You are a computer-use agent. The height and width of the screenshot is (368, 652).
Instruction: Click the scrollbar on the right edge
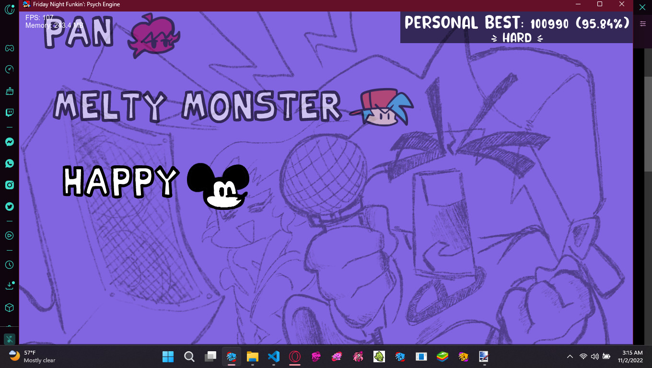pos(648,124)
